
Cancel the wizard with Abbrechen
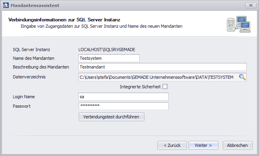[x=238, y=145]
